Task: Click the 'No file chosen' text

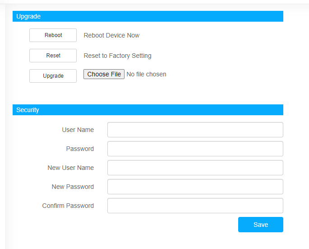Action: coord(147,74)
